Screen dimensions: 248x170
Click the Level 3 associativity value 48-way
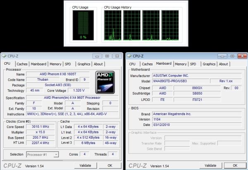pyautogui.click(x=110, y=143)
